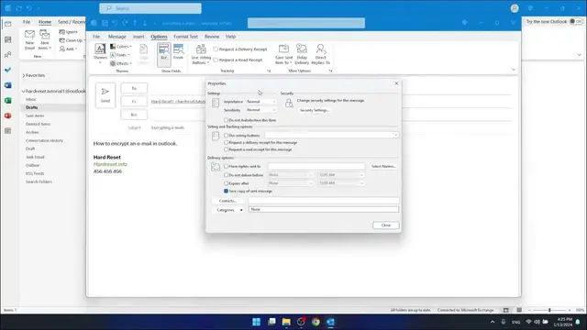Open the Themes gallery in the ribbon
587x330 pixels.
click(100, 53)
